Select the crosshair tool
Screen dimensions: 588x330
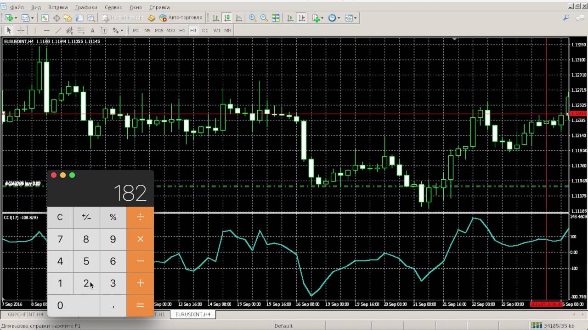point(21,30)
